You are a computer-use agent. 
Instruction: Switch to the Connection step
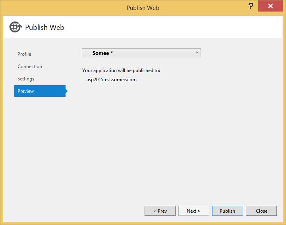click(30, 67)
